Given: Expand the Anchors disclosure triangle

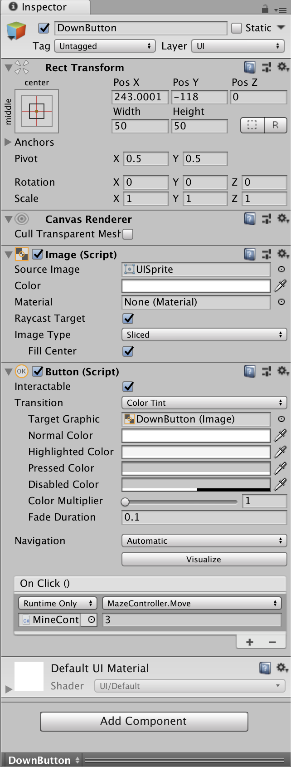Looking at the screenshot, I should coord(8,142).
